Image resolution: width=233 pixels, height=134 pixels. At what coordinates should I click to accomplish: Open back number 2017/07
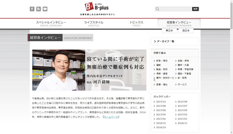(182, 106)
